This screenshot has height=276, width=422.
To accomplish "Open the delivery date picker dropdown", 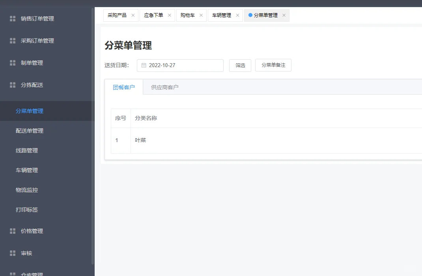I will tap(180, 65).
